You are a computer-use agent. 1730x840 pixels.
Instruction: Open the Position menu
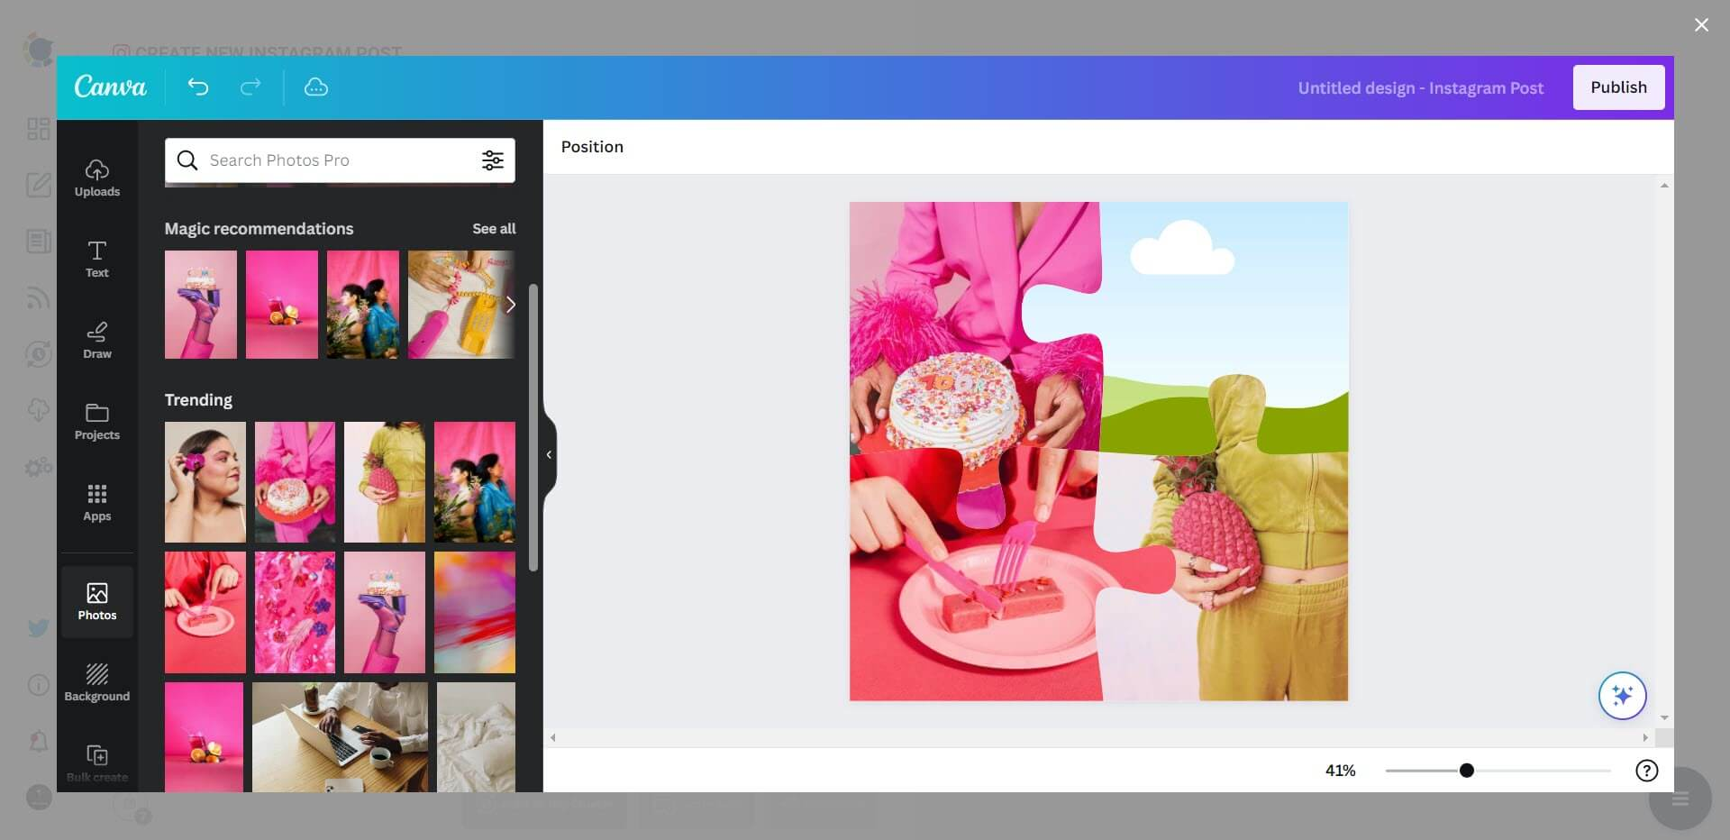[592, 146]
